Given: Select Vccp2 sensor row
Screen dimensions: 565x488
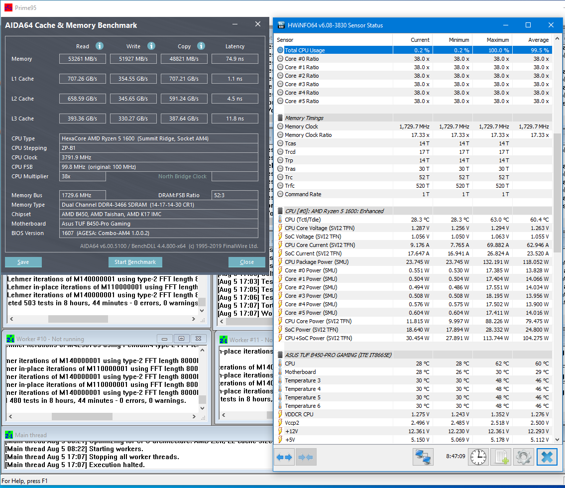Looking at the screenshot, I should pos(414,423).
